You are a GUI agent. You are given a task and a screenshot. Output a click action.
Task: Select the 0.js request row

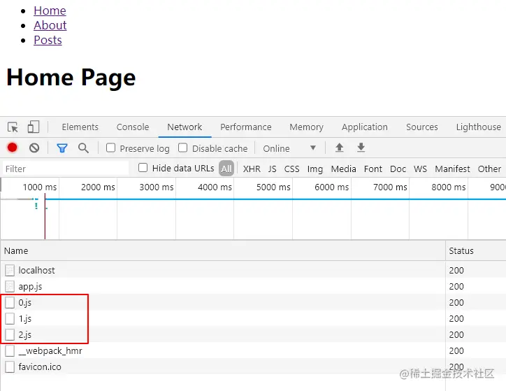click(253, 302)
